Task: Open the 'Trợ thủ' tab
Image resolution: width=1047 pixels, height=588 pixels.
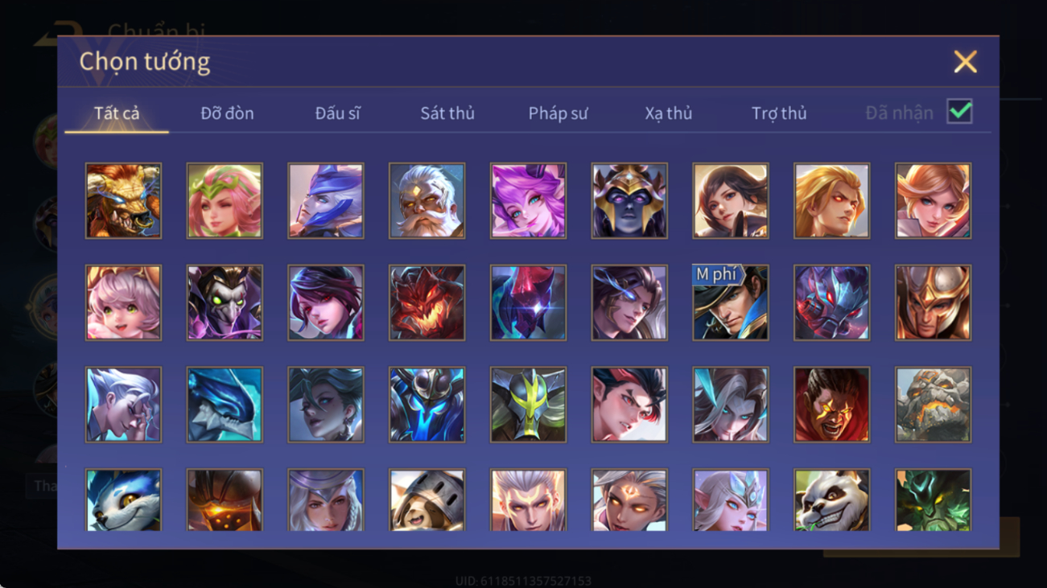Action: click(778, 113)
